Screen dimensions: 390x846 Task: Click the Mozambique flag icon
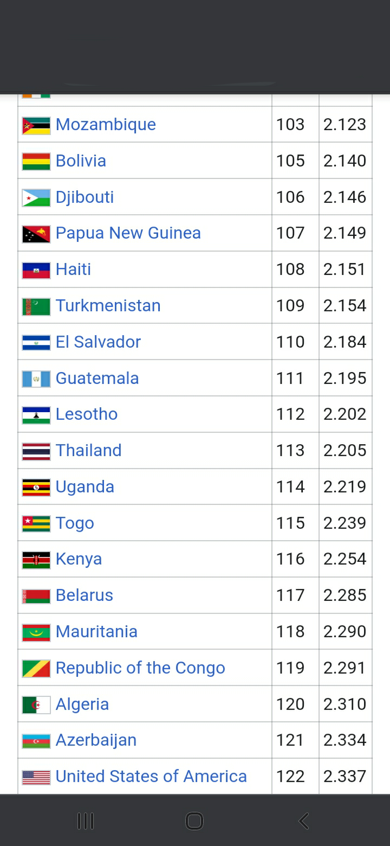click(36, 125)
